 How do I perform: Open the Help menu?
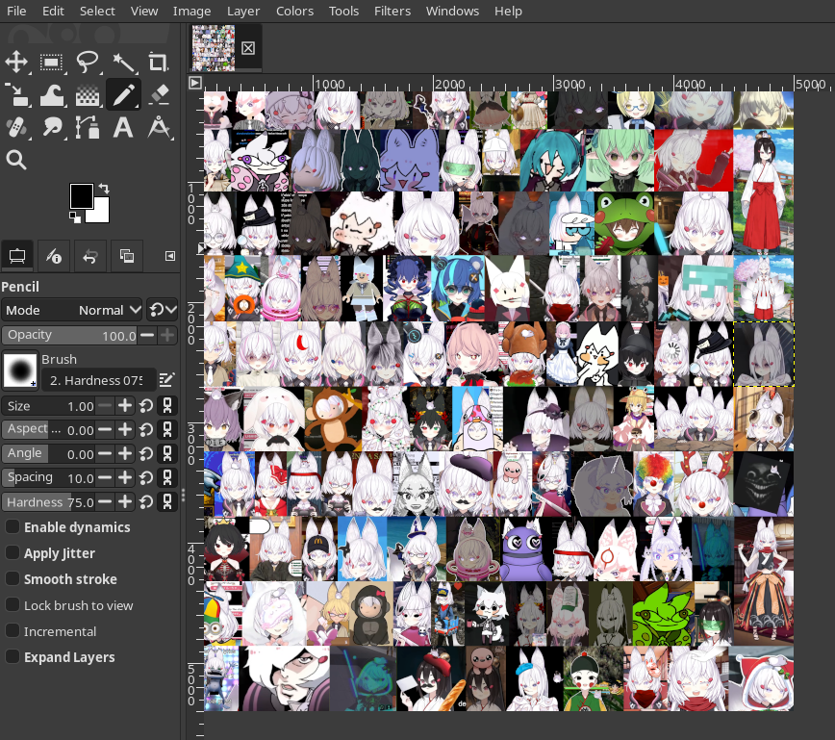(508, 11)
